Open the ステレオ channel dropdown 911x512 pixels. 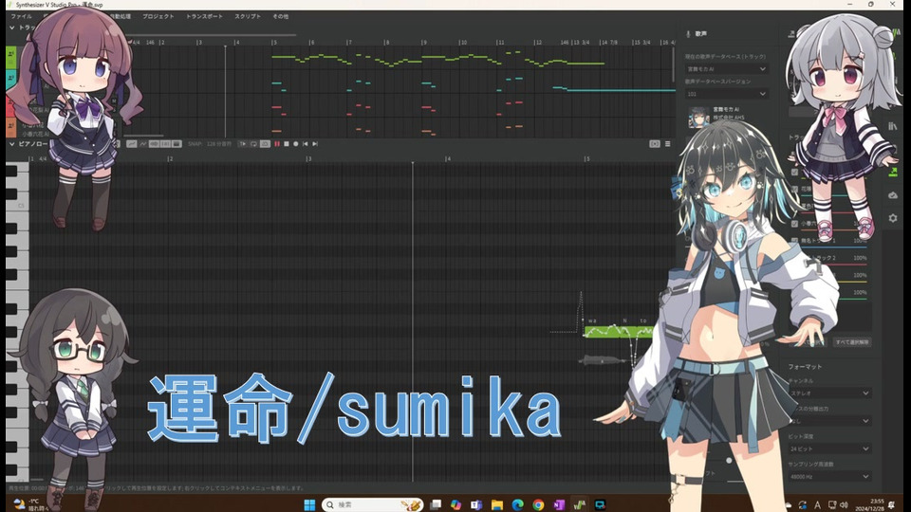[829, 393]
